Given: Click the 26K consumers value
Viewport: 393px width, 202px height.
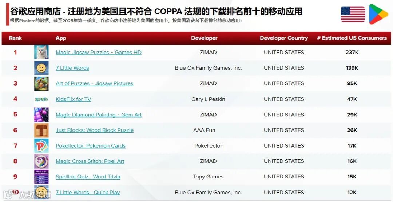Looking at the screenshot, I should pyautogui.click(x=352, y=130).
